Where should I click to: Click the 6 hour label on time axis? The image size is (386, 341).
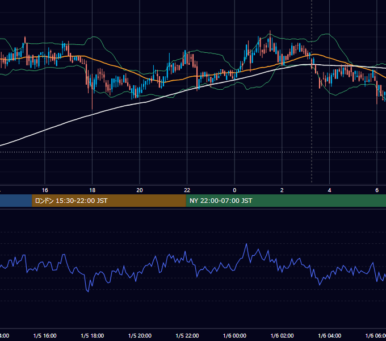point(377,190)
